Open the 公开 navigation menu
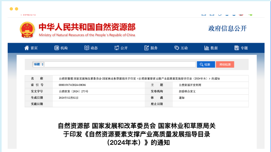 tap(121, 48)
